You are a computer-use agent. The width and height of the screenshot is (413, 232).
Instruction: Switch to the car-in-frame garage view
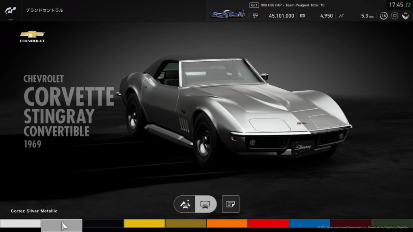point(206,204)
